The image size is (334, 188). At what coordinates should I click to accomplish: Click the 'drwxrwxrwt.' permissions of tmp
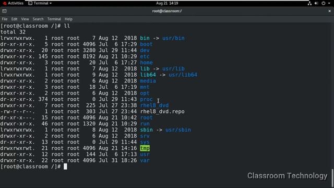(x=17, y=148)
